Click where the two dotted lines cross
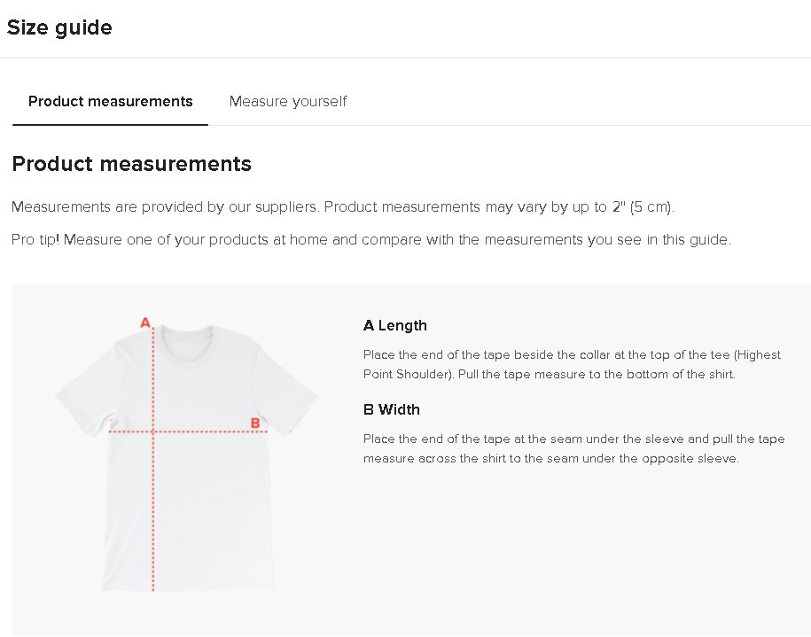 [153, 431]
